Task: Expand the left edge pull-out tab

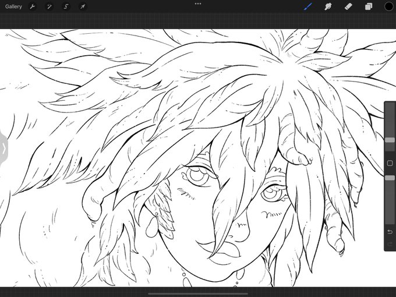Action: [x=3, y=148]
